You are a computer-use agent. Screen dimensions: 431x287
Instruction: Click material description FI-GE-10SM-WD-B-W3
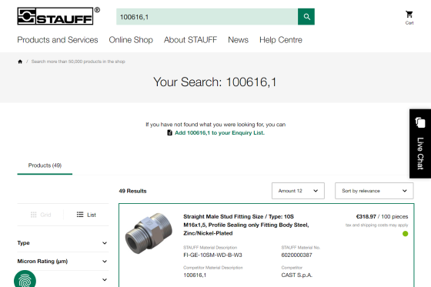212,255
